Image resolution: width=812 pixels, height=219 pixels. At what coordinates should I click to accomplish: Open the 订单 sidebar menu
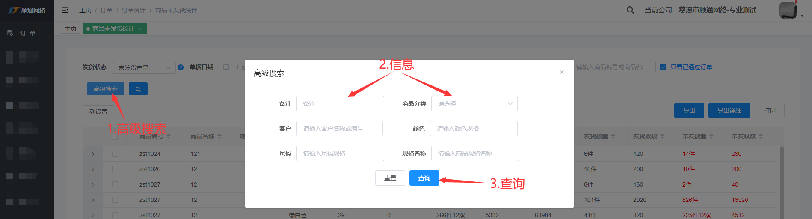pos(27,33)
